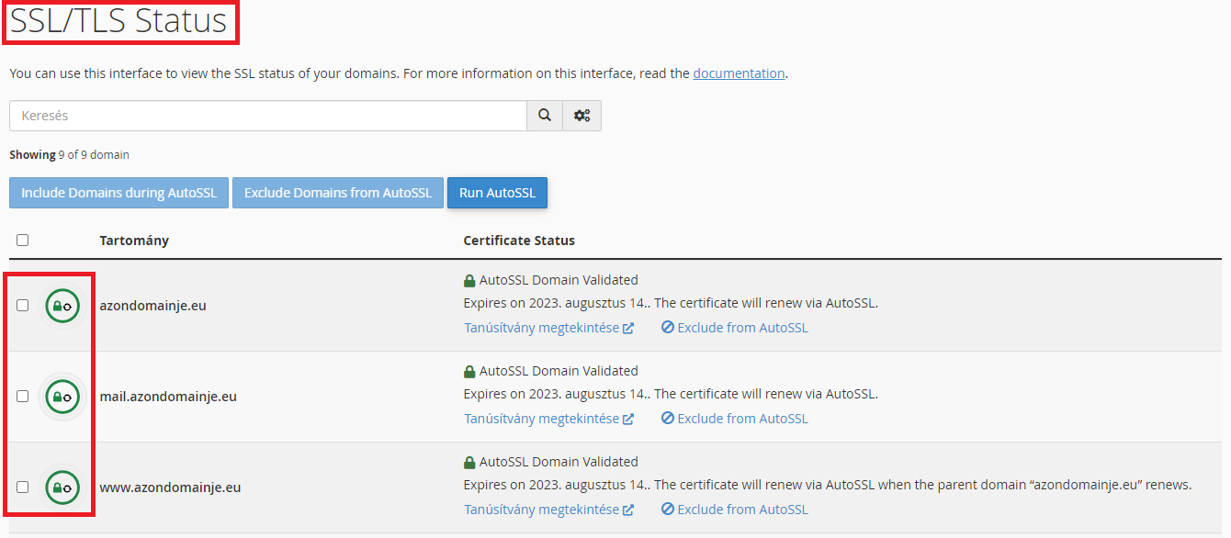This screenshot has width=1231, height=538.
Task: Click the SSL lock status icon for azondomainje.eu
Action: [62, 306]
